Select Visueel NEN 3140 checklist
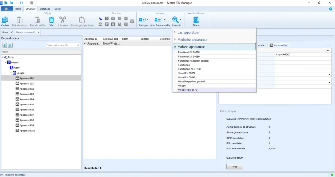 (x=187, y=90)
